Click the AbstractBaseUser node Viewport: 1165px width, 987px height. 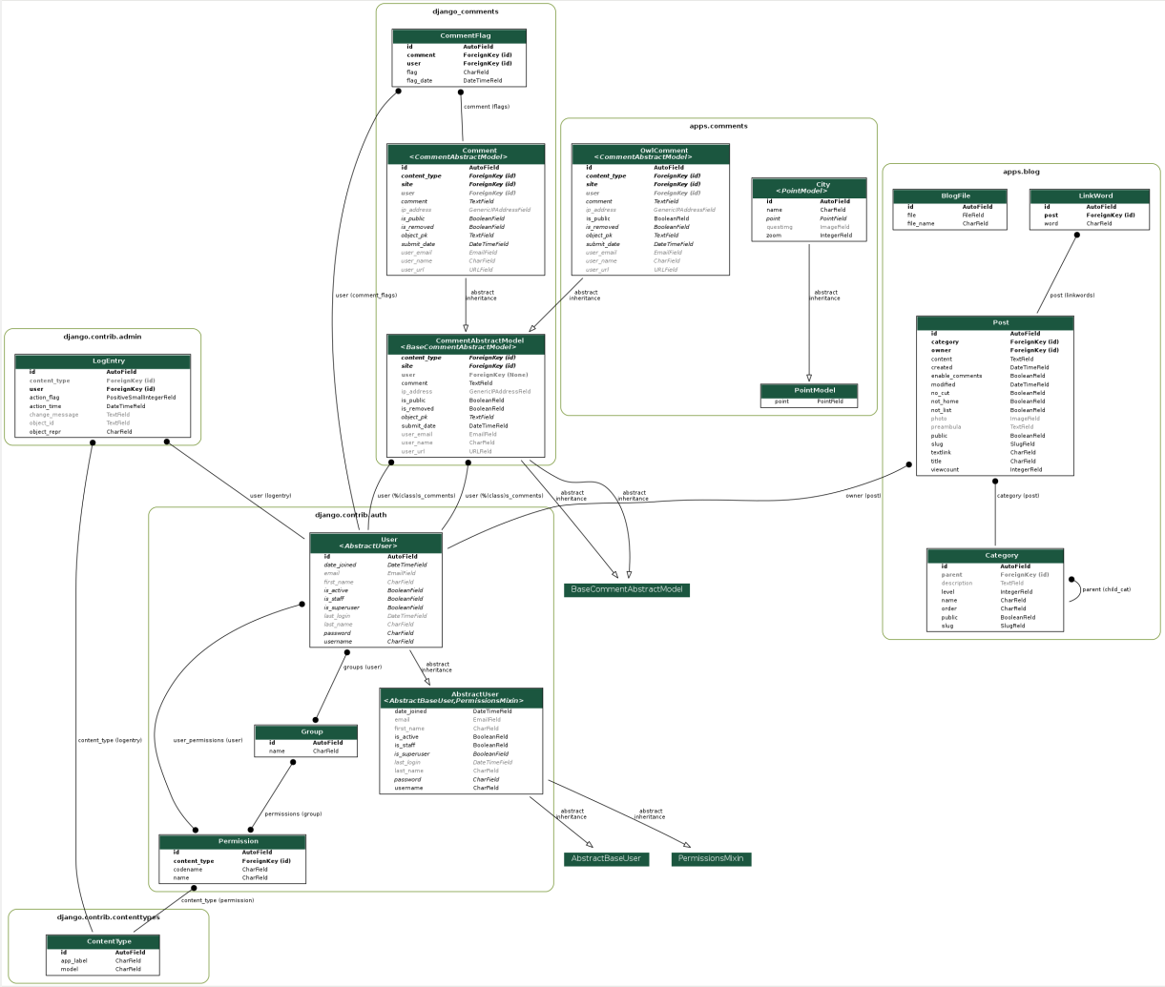pos(608,858)
